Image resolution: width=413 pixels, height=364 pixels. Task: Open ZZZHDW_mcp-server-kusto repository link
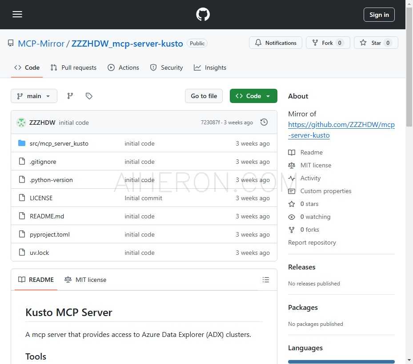point(127,44)
